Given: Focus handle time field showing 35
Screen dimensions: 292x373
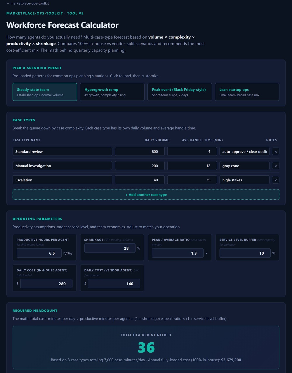Looking at the screenshot, I should [192, 180].
